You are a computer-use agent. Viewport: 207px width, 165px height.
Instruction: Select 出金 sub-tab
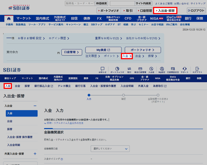coord(17,86)
